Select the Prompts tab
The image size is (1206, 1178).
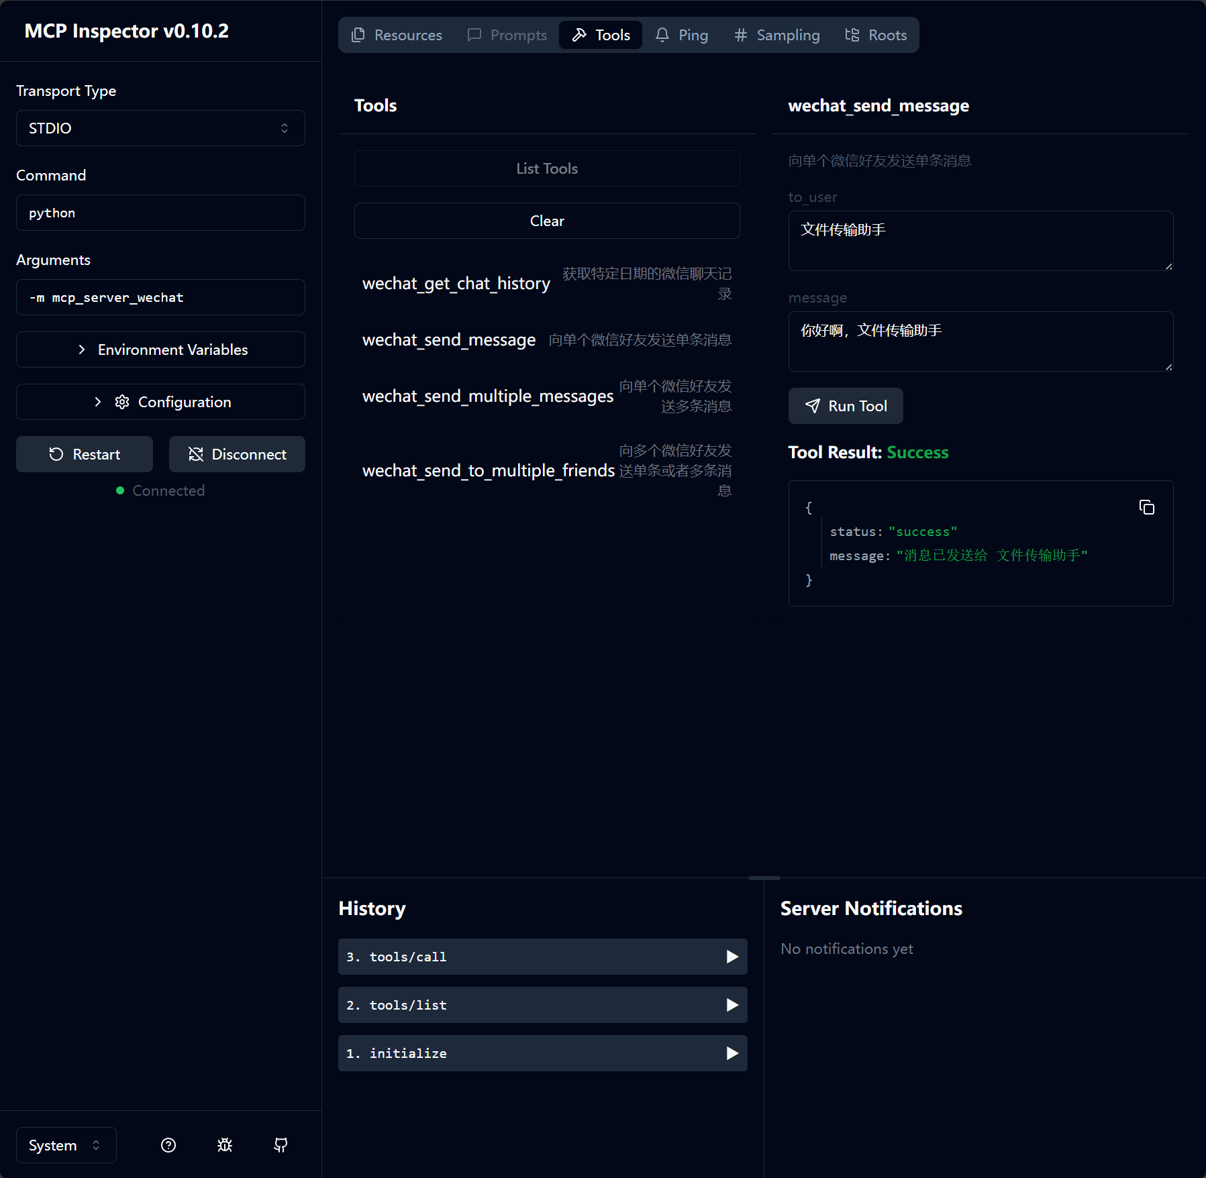pos(506,35)
